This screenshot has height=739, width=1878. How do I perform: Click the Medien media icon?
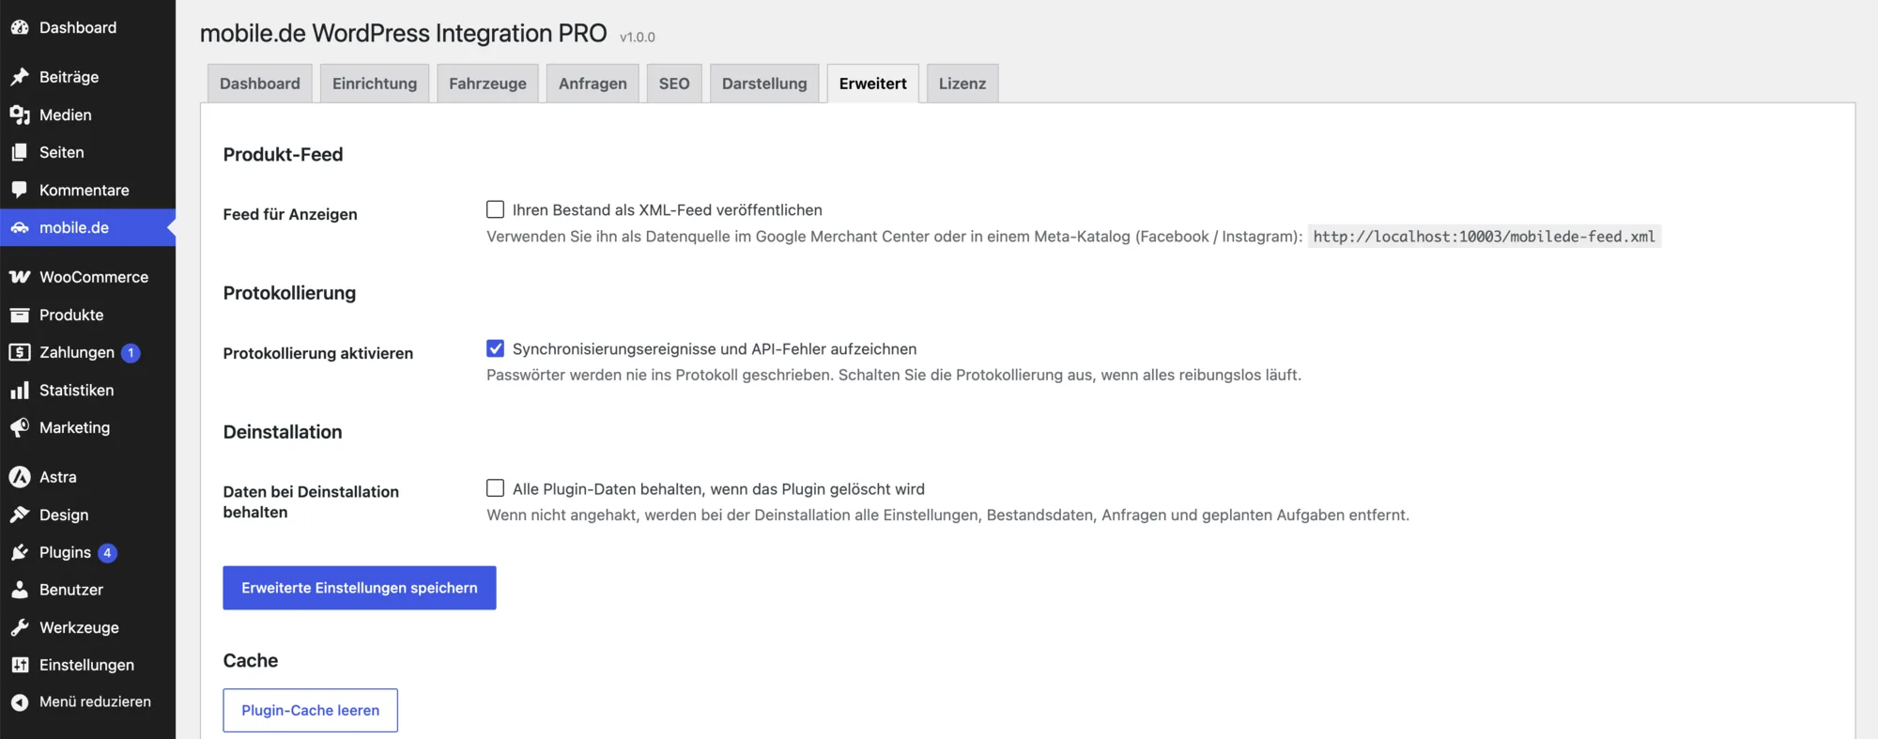coord(20,115)
